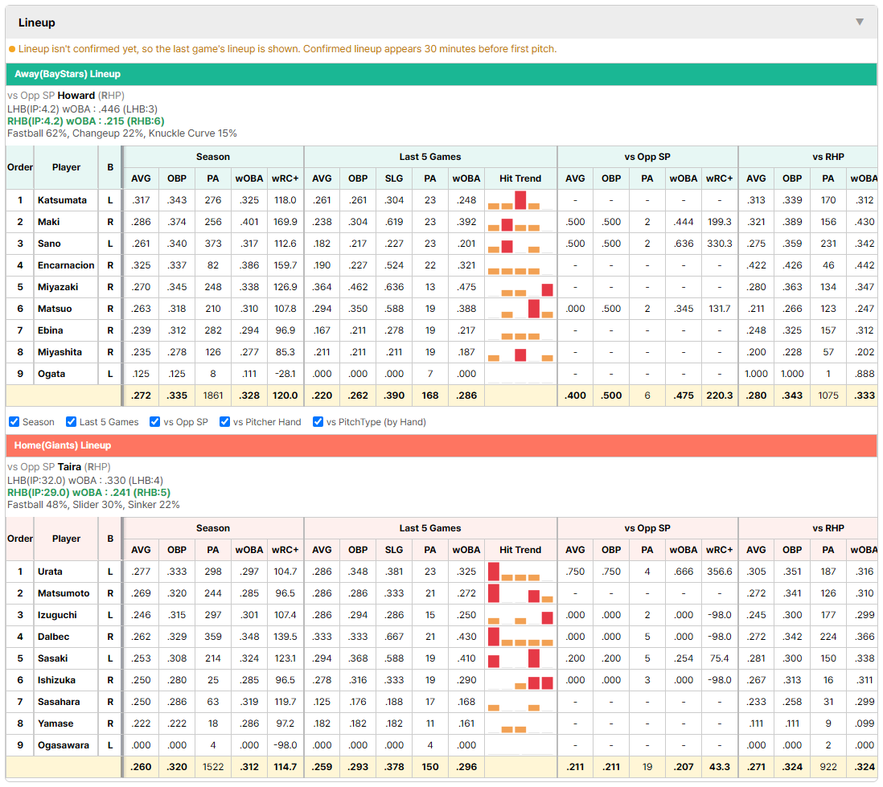Click Miyazaki's hit trend bars
The image size is (883, 787).
point(520,287)
